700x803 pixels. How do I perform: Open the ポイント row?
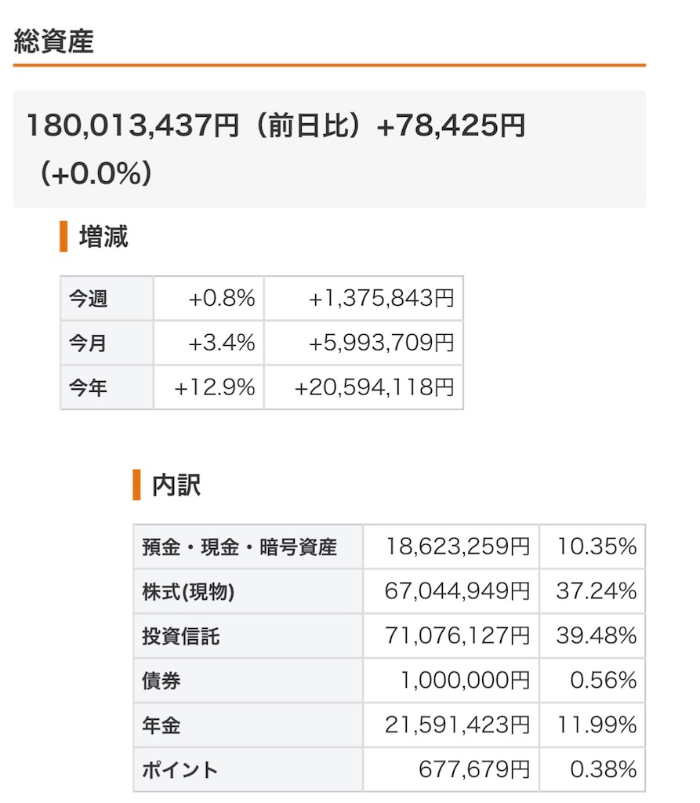click(389, 770)
